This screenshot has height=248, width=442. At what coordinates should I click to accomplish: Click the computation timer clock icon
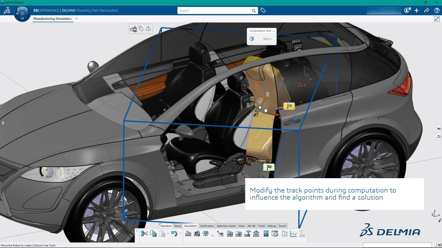(252, 39)
